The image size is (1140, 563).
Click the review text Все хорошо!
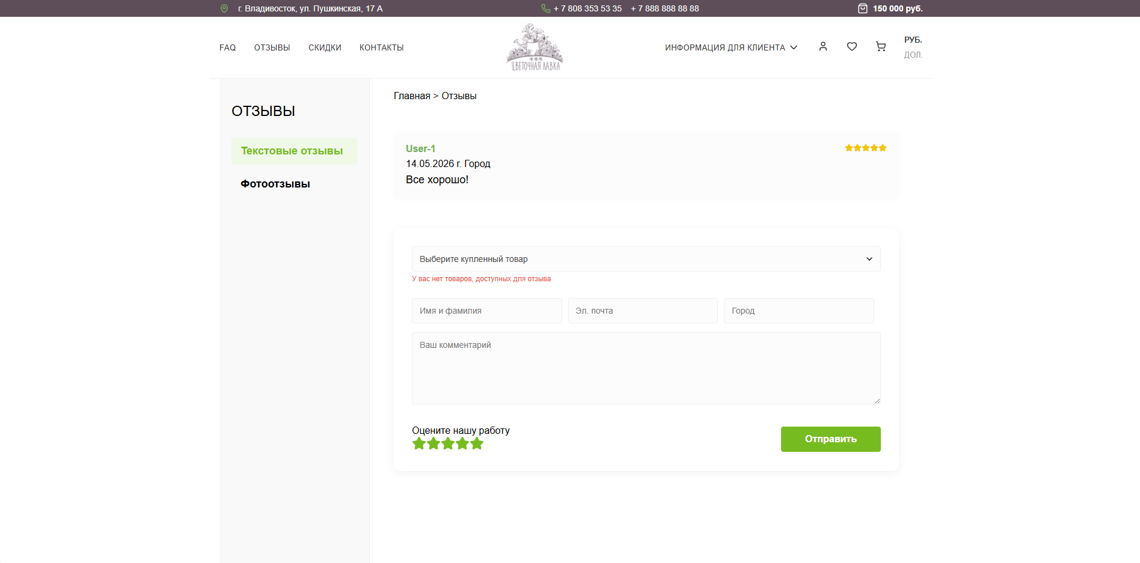(x=437, y=180)
